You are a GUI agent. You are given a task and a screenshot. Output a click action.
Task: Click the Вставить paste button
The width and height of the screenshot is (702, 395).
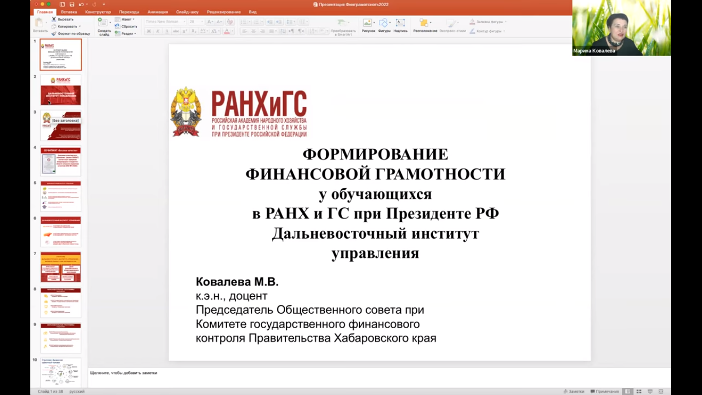[40, 26]
